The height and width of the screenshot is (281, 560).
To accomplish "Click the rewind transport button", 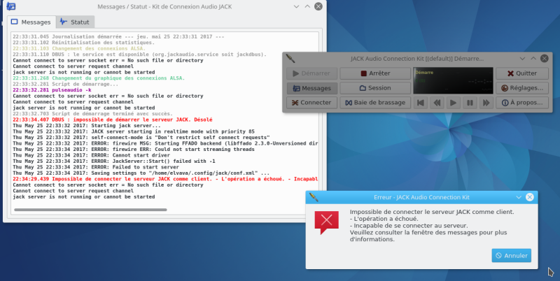I will [437, 103].
